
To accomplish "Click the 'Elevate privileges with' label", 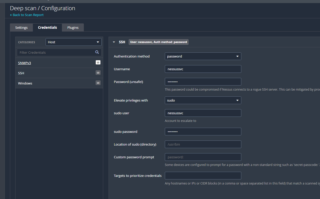I will click(x=131, y=100).
